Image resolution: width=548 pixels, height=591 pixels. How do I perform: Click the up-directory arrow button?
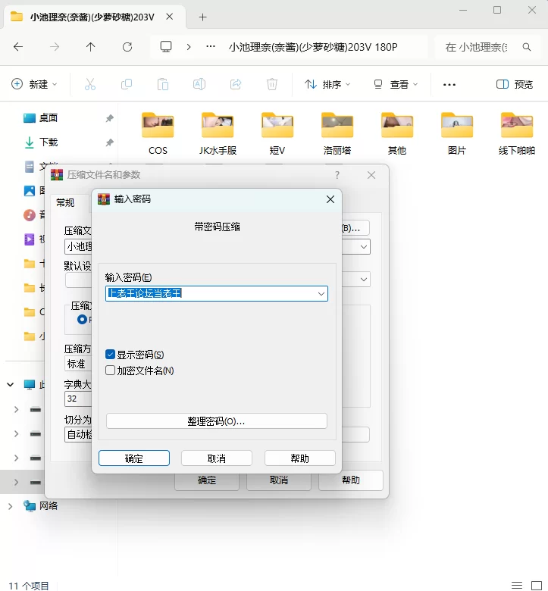91,47
